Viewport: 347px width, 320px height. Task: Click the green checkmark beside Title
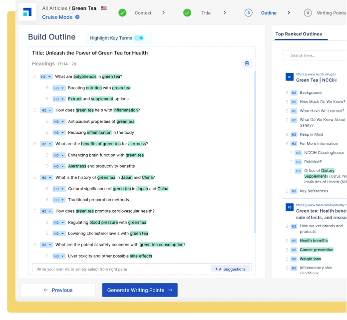pyautogui.click(x=187, y=13)
